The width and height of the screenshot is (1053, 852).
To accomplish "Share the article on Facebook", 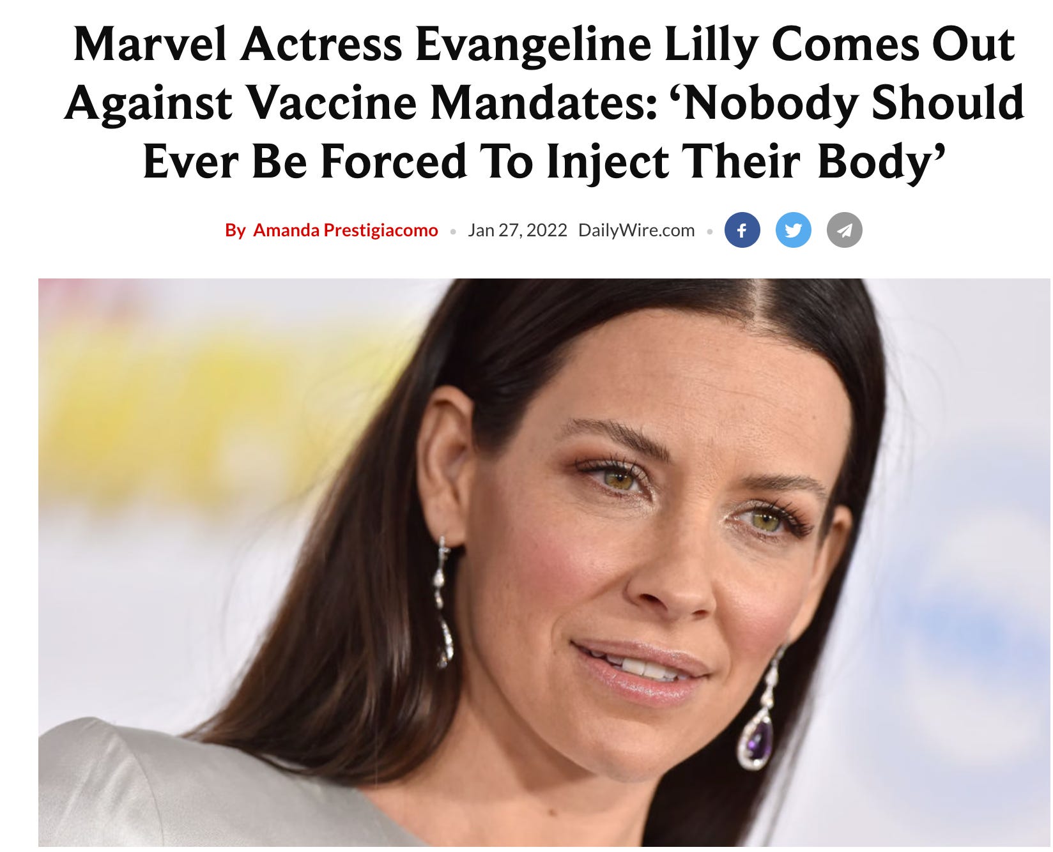I will (x=742, y=230).
